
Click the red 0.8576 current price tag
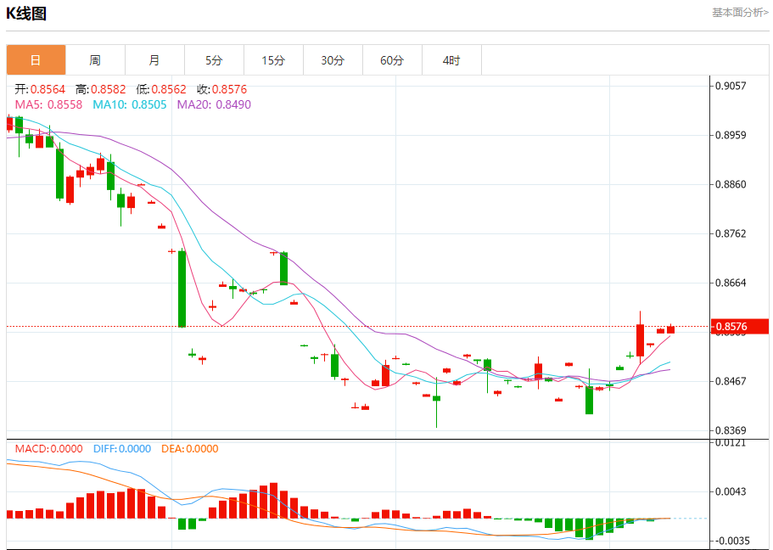740,327
